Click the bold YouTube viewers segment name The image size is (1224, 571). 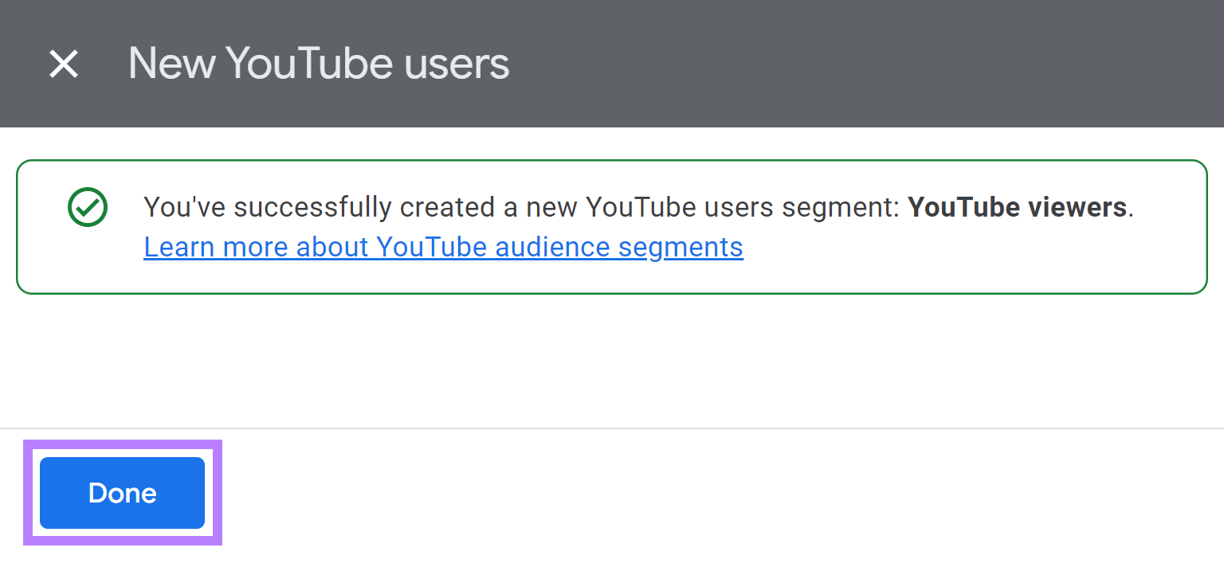1018,207
